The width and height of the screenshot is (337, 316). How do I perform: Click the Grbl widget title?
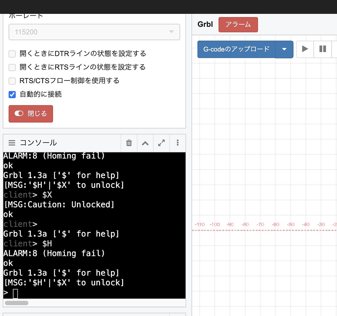click(x=205, y=24)
